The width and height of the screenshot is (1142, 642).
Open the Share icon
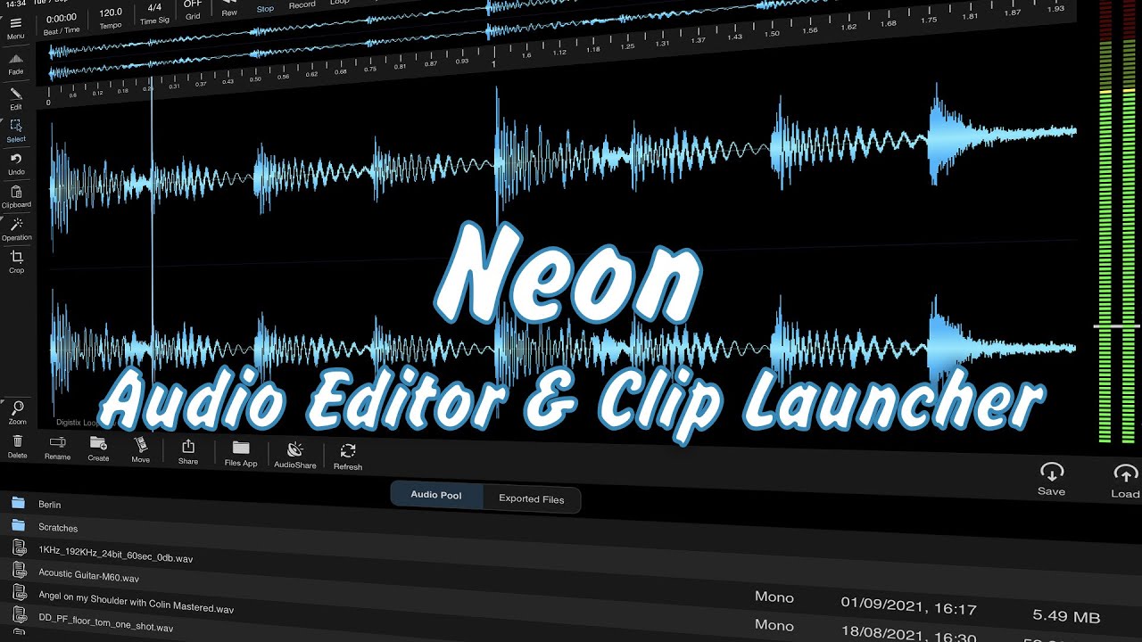pyautogui.click(x=188, y=446)
